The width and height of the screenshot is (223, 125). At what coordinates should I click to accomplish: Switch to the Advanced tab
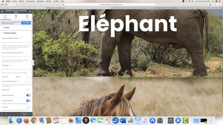tap(27, 17)
